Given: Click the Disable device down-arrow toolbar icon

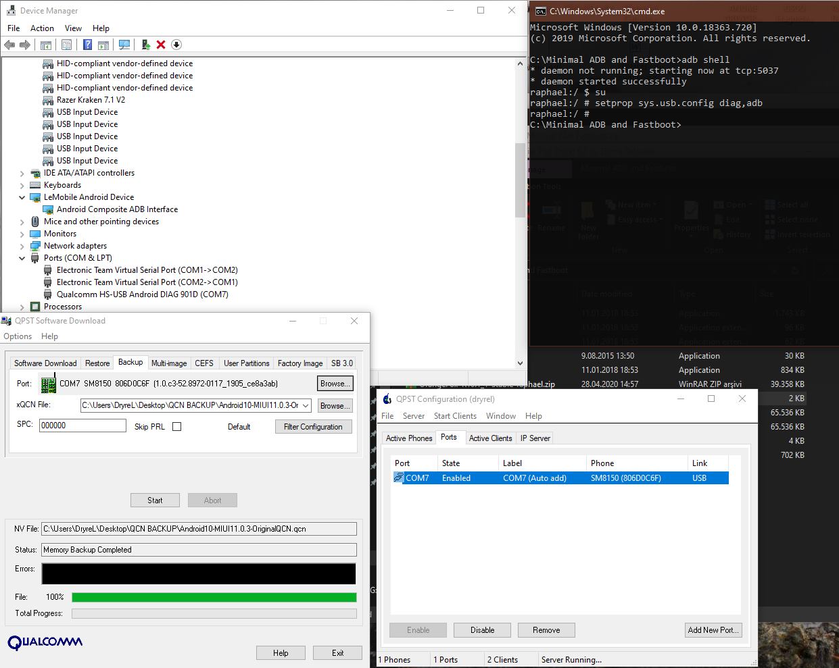Looking at the screenshot, I should (176, 45).
